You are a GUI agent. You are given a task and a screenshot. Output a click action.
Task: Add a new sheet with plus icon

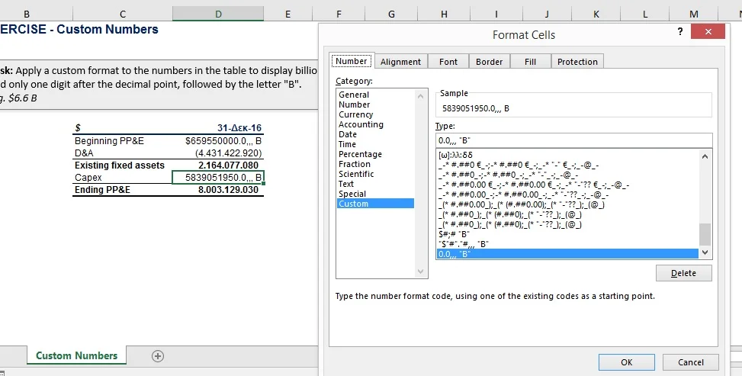(x=158, y=355)
